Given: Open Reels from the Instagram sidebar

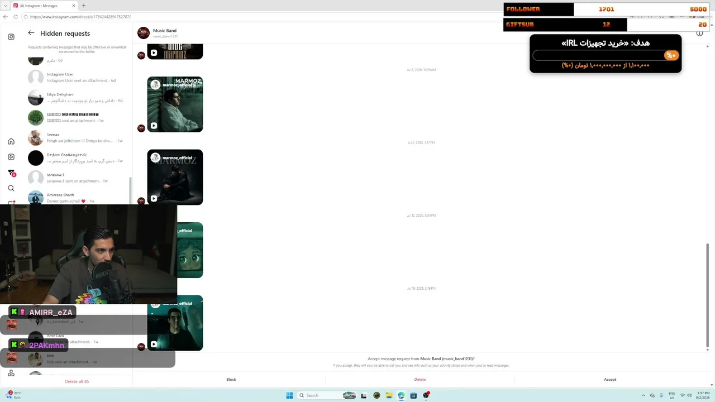Looking at the screenshot, I should pos(11,157).
